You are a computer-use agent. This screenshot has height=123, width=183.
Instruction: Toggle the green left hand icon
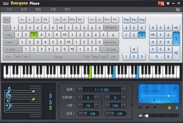click(x=170, y=108)
